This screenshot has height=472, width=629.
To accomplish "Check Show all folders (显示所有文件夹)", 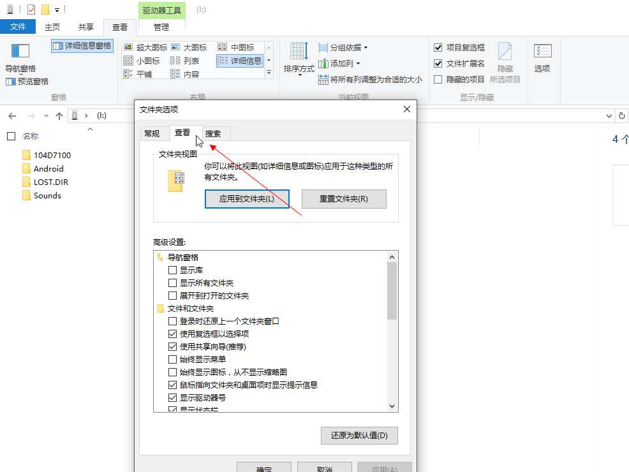I will click(172, 283).
